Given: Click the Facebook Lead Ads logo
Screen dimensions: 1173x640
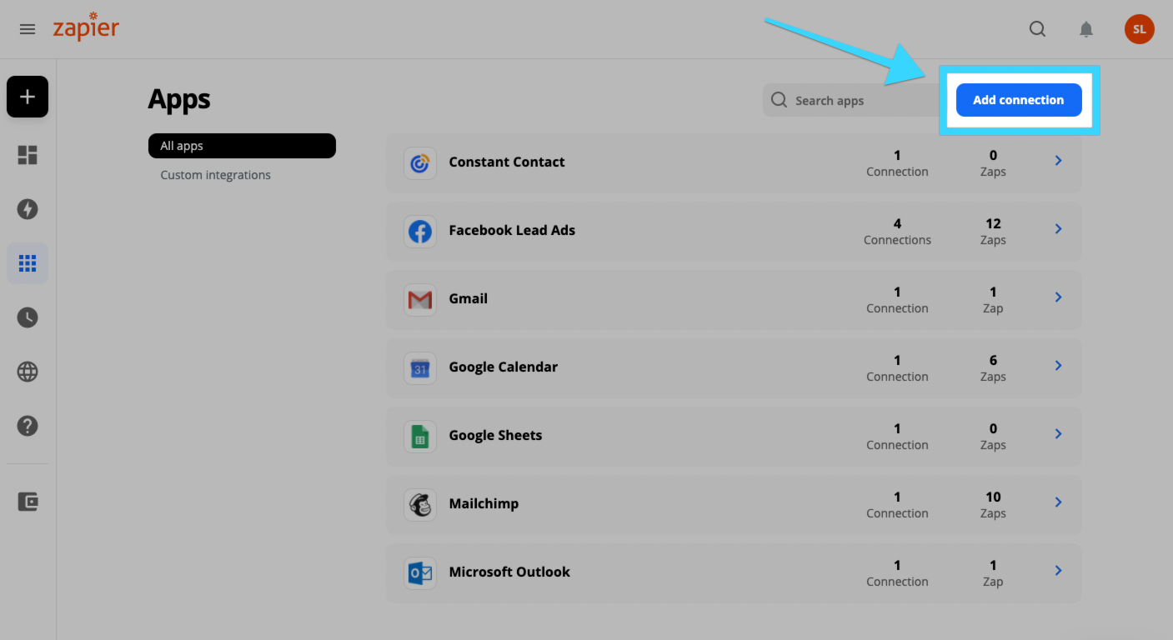Looking at the screenshot, I should tap(420, 231).
